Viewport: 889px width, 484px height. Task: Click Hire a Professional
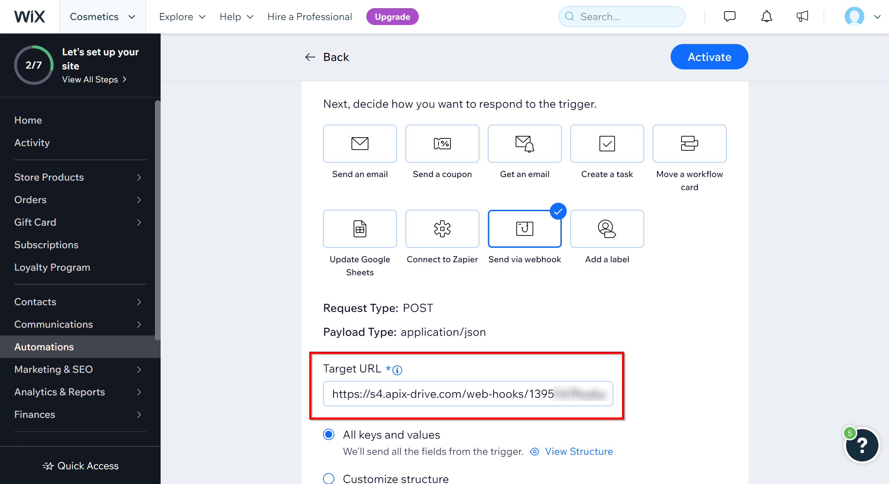[x=310, y=17]
